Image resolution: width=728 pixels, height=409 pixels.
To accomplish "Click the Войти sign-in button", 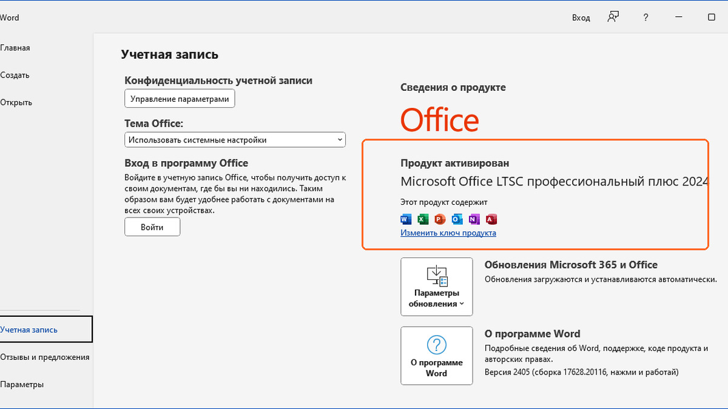I will [x=152, y=227].
